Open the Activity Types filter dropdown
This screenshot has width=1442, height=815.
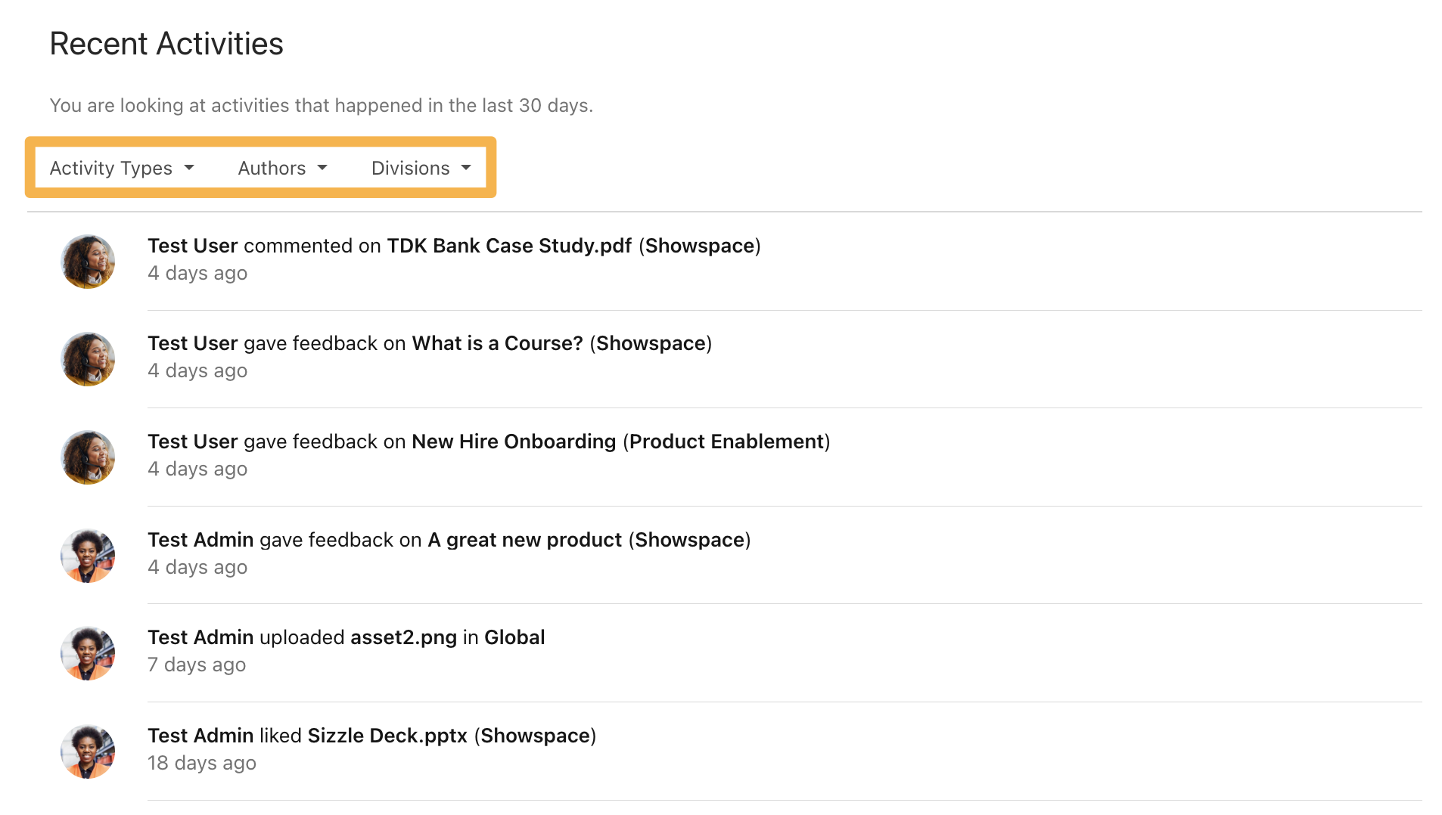pyautogui.click(x=122, y=168)
